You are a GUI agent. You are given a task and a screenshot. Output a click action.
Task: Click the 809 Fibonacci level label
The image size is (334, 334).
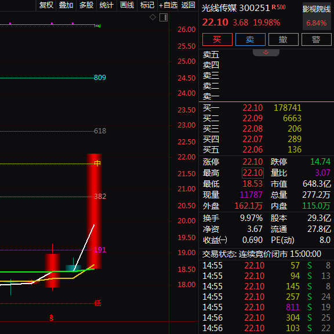point(100,78)
